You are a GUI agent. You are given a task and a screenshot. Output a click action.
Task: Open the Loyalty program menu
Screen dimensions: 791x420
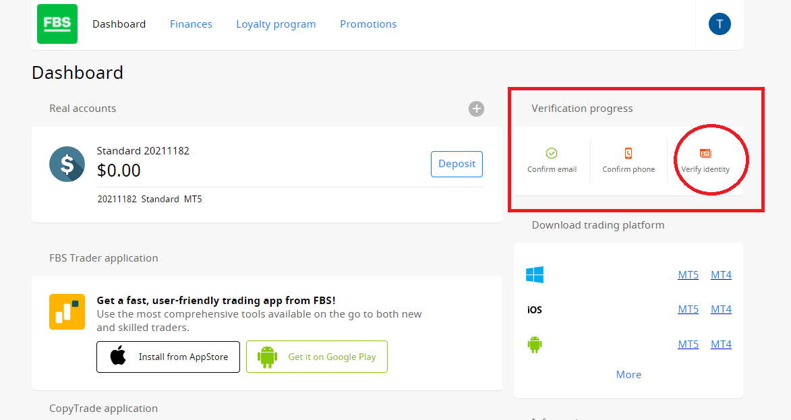tap(276, 24)
